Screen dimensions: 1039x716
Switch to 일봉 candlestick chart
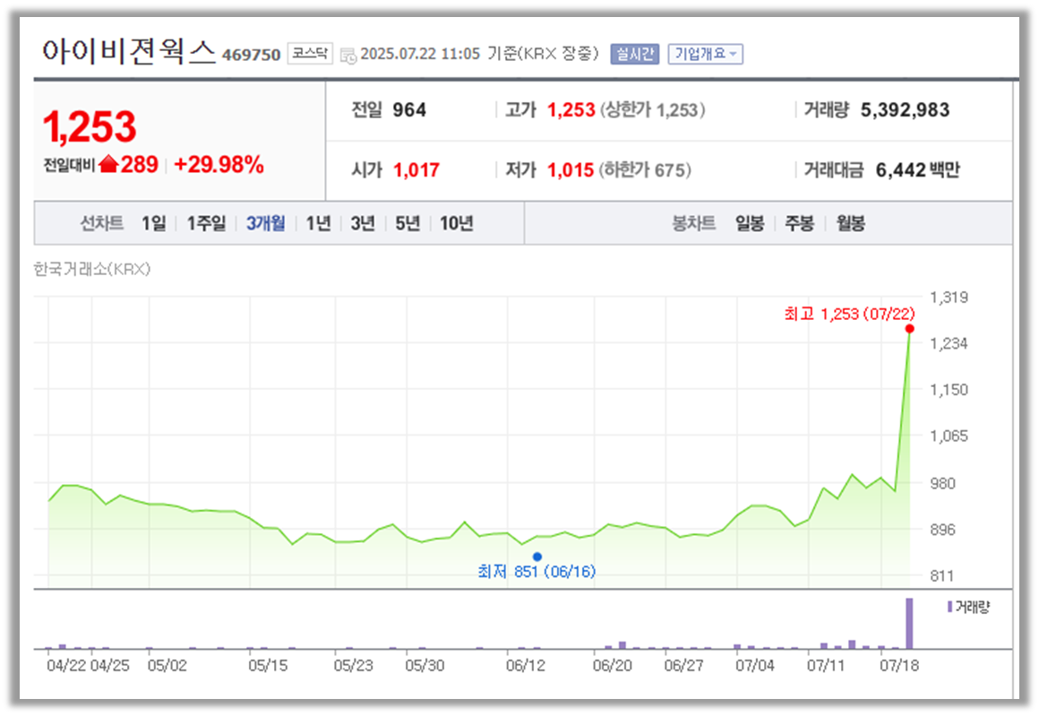750,223
